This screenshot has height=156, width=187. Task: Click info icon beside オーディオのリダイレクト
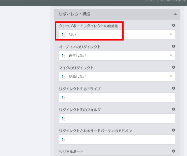[173, 46]
